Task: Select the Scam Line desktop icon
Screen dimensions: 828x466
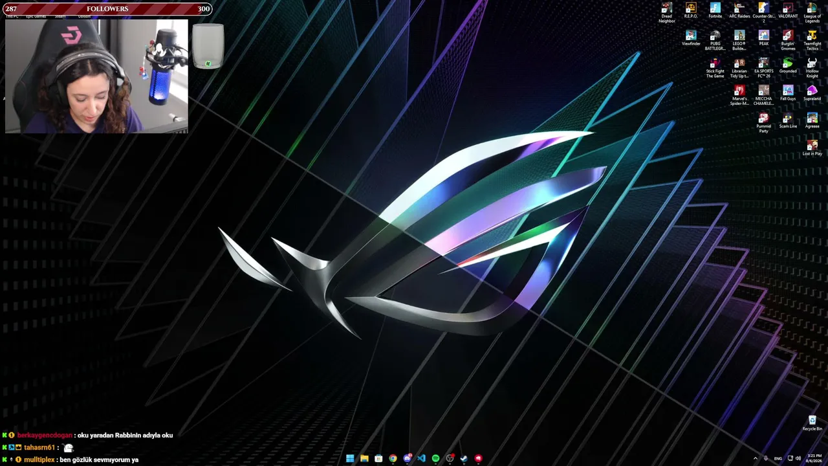Action: click(788, 120)
